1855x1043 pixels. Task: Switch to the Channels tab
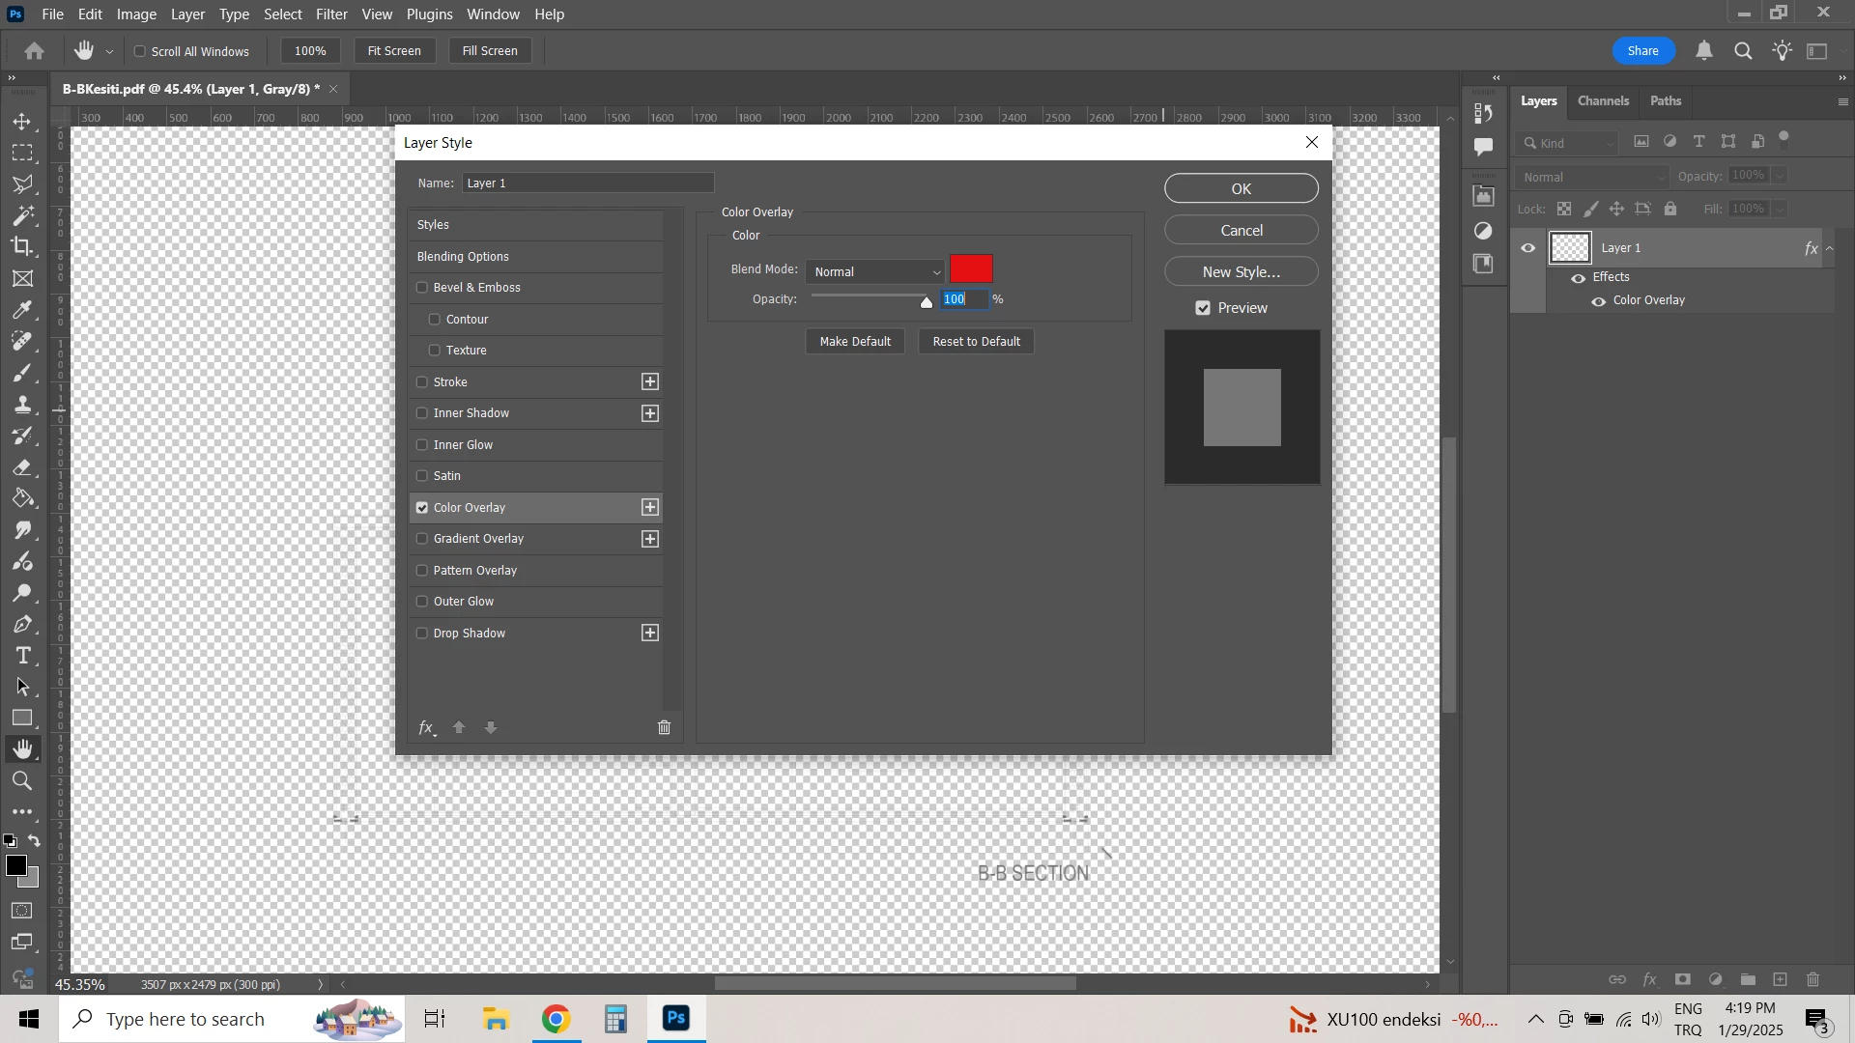[1603, 101]
